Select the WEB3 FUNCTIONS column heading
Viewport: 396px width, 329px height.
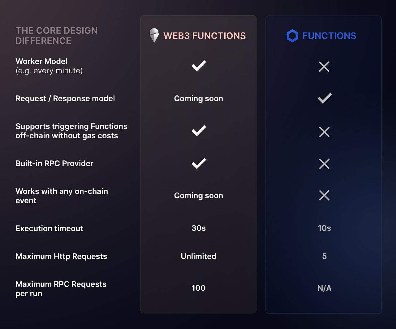[x=204, y=36]
